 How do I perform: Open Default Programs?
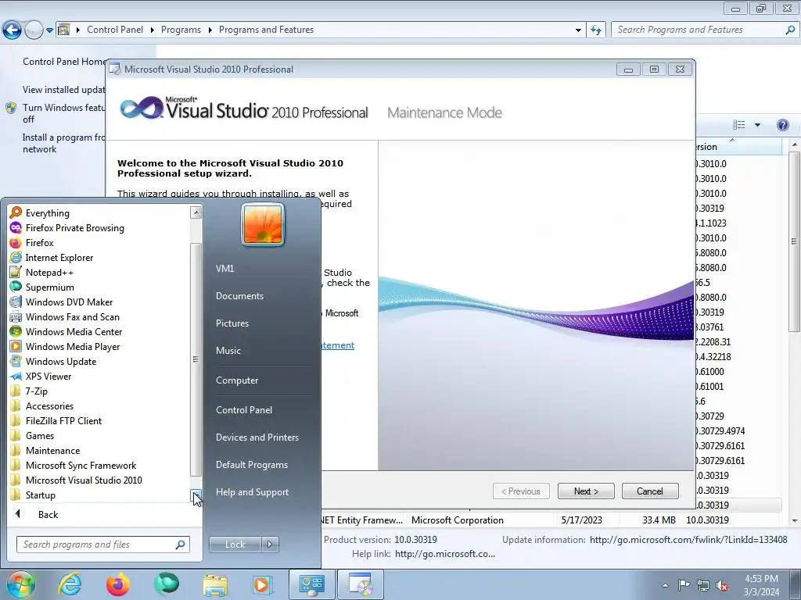point(252,465)
